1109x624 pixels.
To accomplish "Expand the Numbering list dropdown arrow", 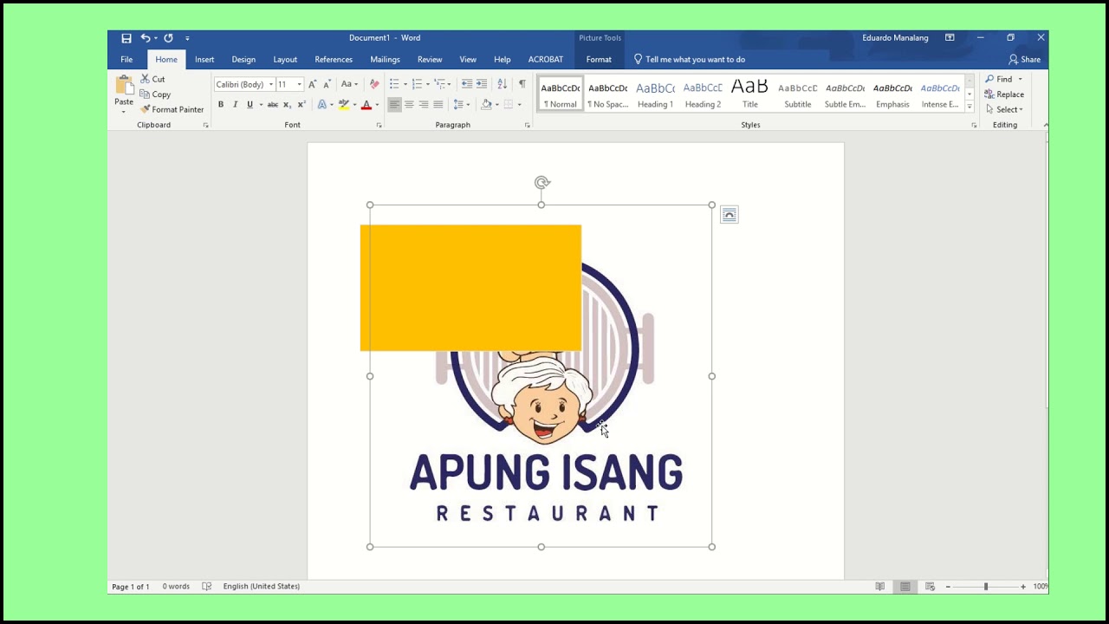I will click(428, 84).
